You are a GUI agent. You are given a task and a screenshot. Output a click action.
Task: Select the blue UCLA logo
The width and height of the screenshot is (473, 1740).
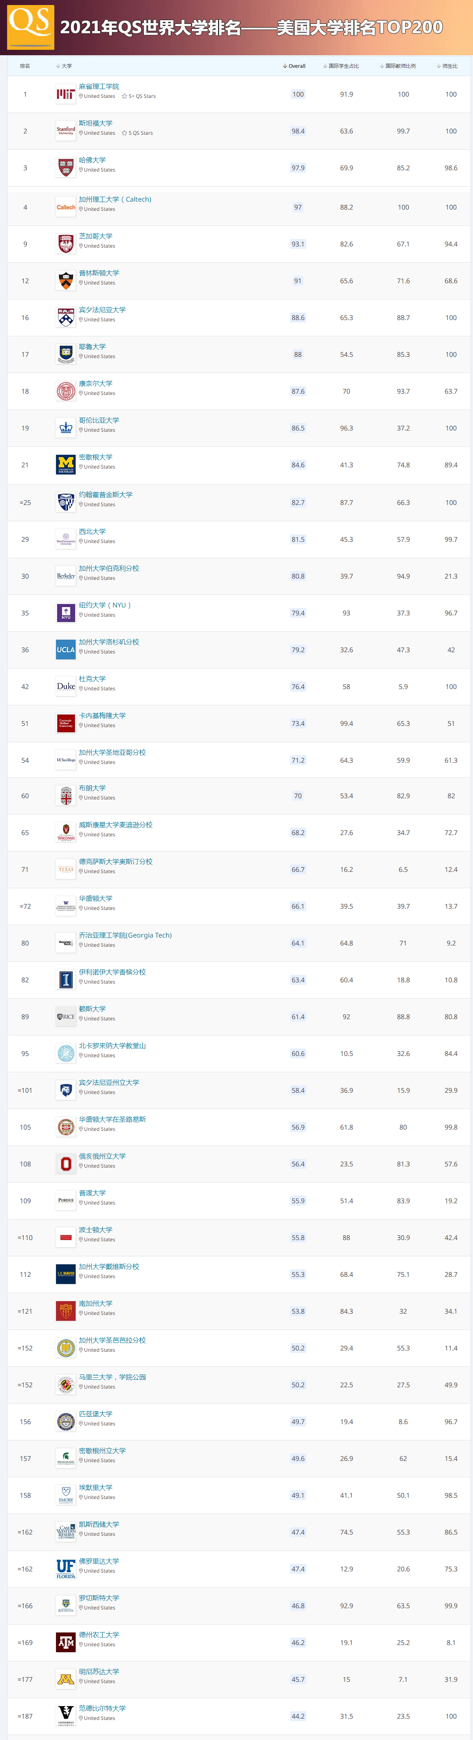coord(66,649)
